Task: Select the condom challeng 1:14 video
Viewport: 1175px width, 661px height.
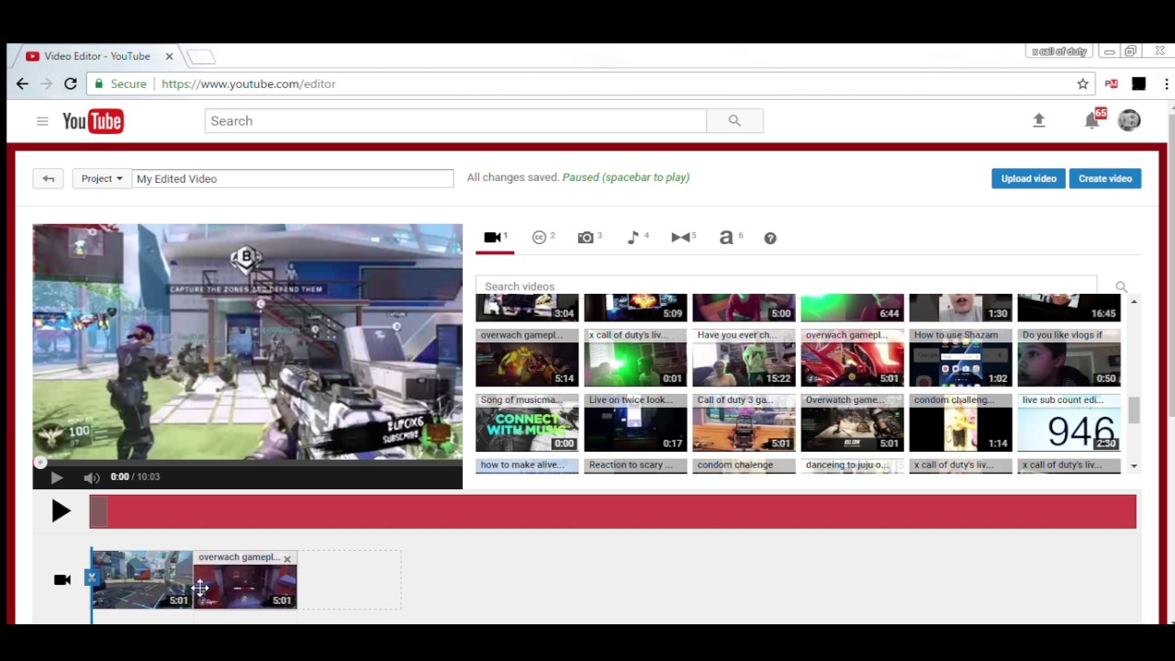Action: (x=960, y=423)
